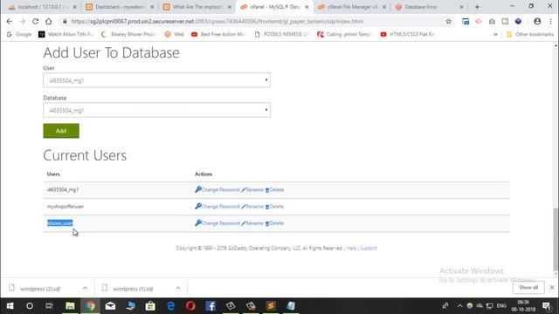Viewport: 559px width, 314px height.
Task: Open the HTML5/CSS3 Flat bookmark
Action: (408, 34)
